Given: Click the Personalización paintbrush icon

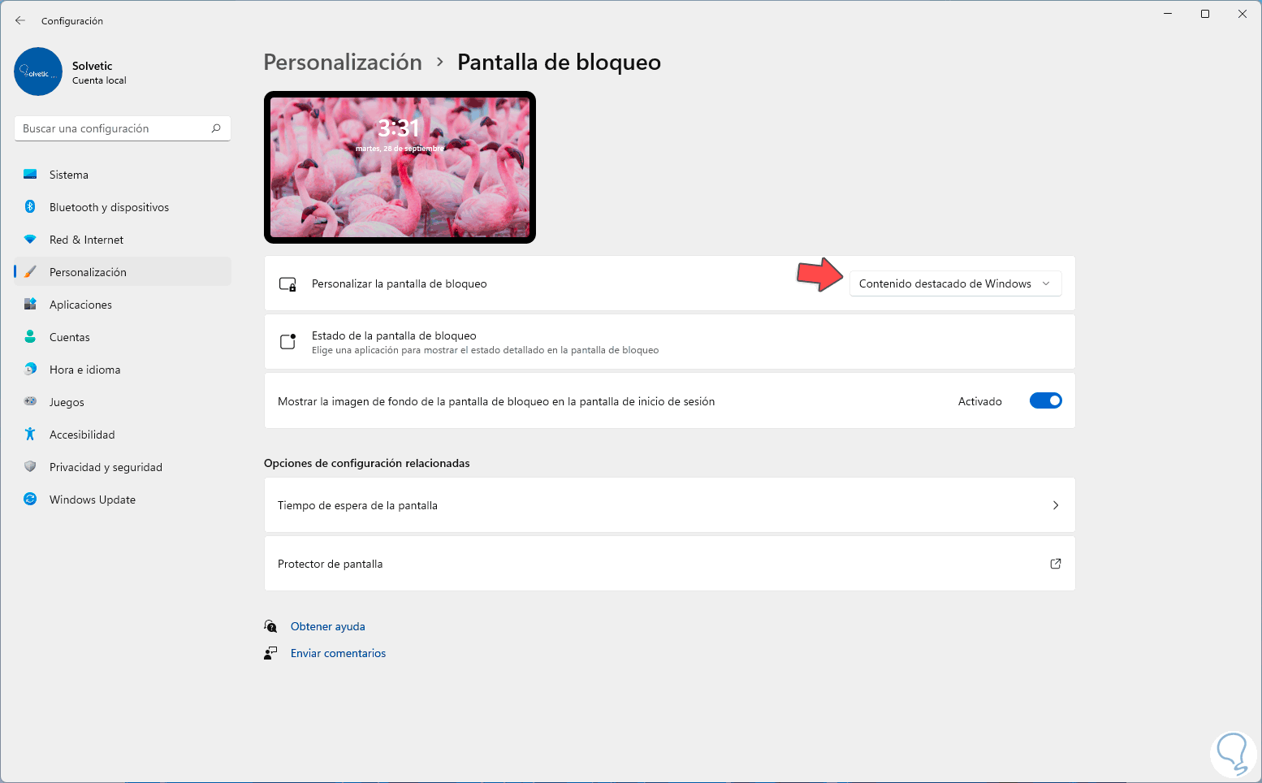Looking at the screenshot, I should point(30,272).
